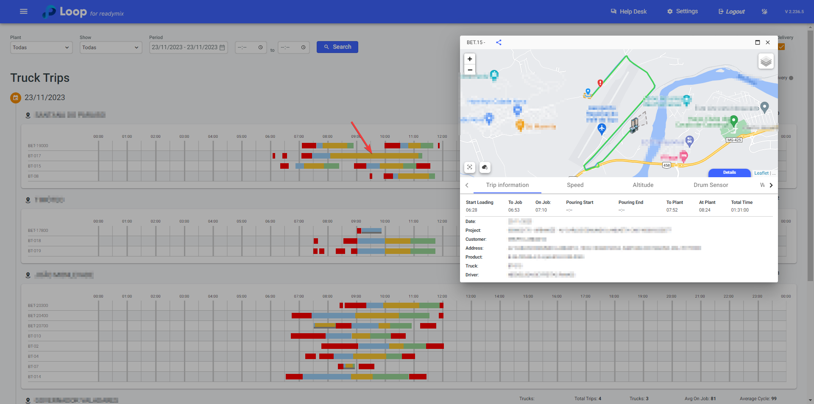The image size is (814, 404).
Task: Click the cloud icon on map
Action: 485,167
